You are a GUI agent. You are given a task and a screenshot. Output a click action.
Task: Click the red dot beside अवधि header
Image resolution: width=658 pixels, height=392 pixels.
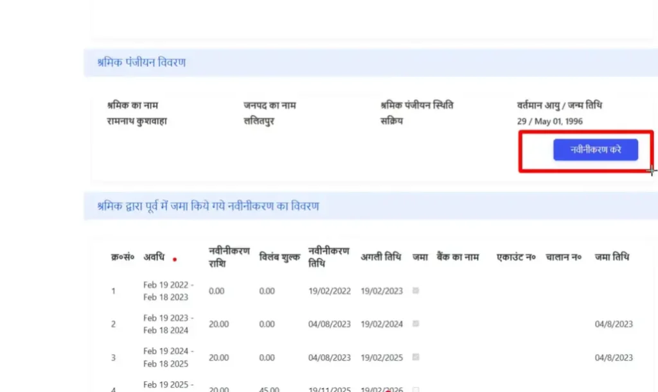click(175, 259)
